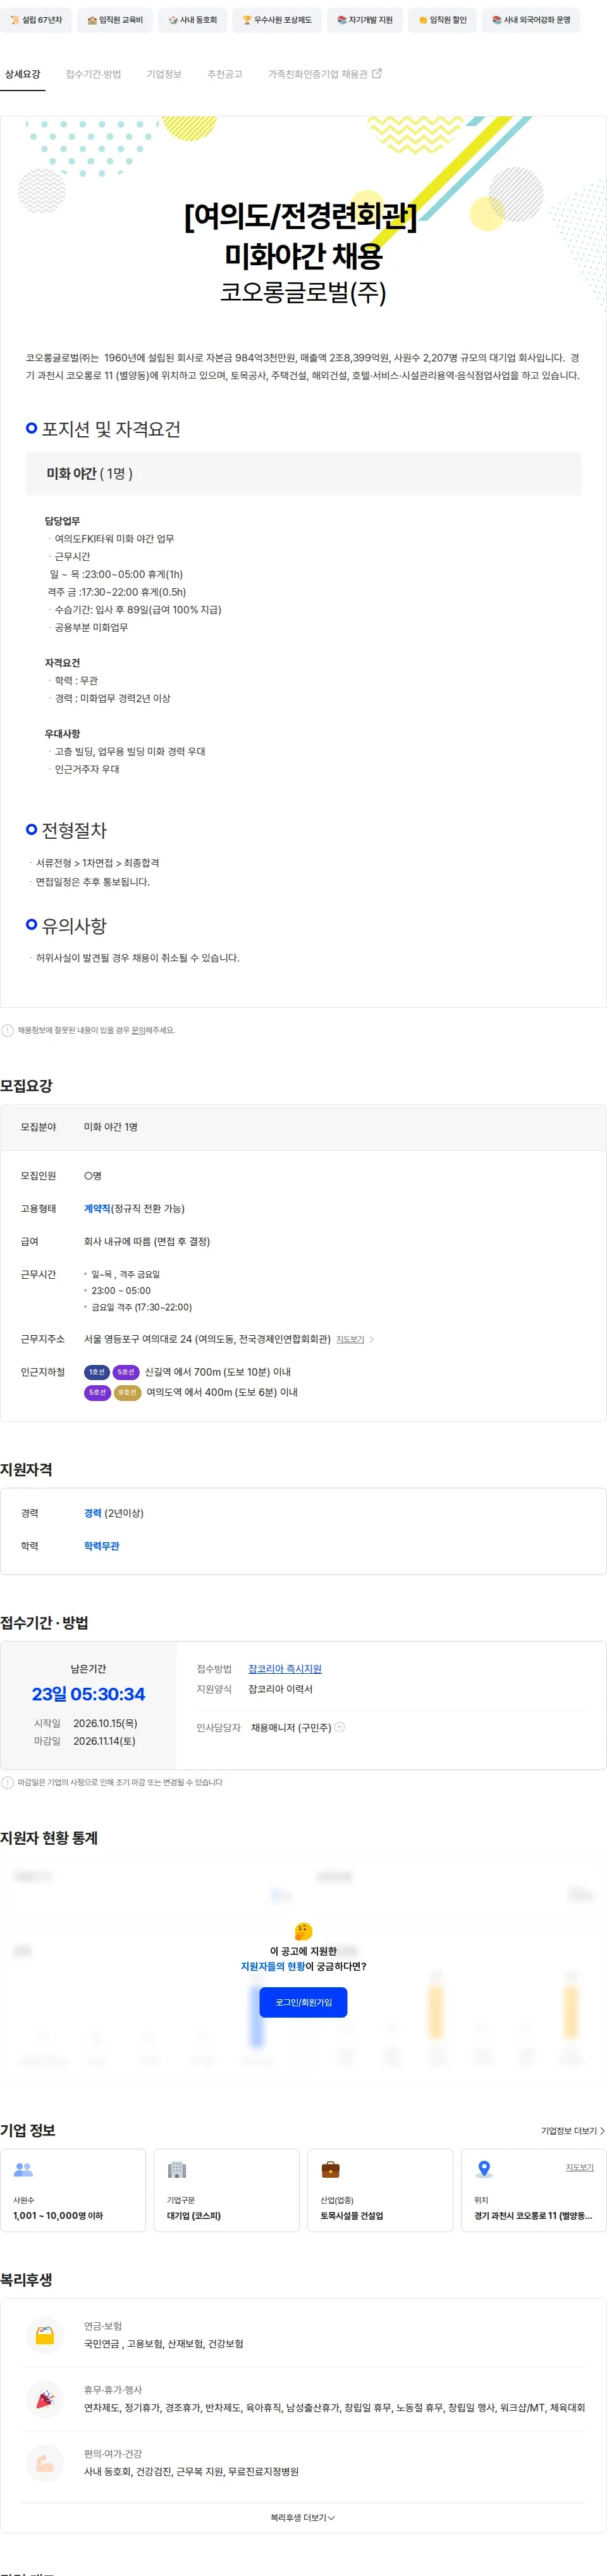Click the 5호선 badge for 신길역
The width and height of the screenshot is (607, 2576).
(126, 1372)
